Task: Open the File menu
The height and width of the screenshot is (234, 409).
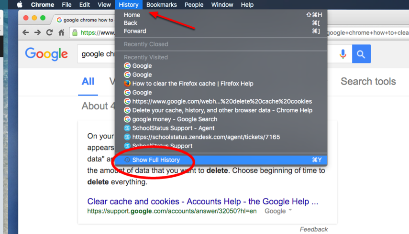Action: 67,5
